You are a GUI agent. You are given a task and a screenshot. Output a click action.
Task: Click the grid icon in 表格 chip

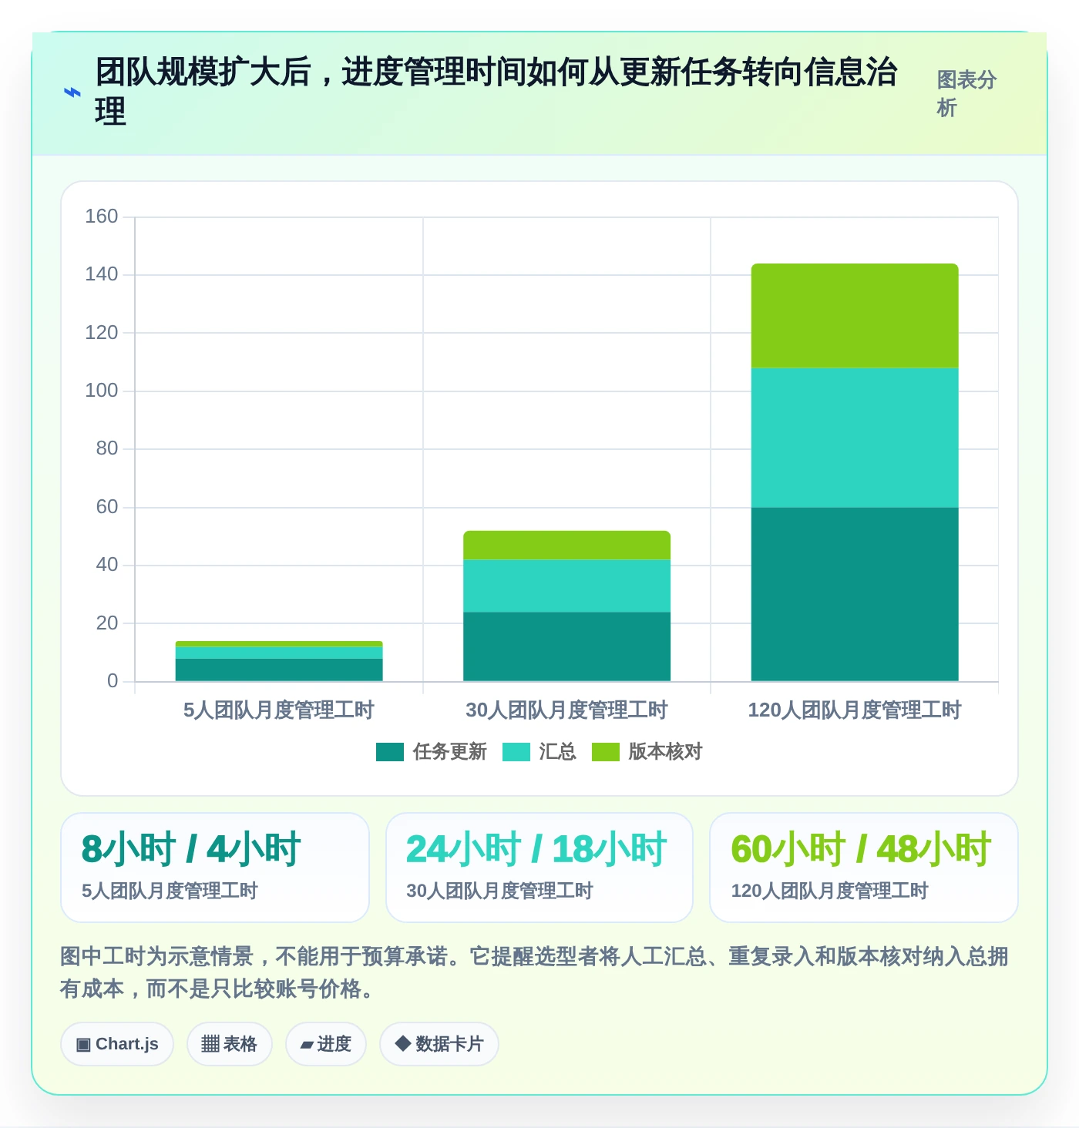210,1044
